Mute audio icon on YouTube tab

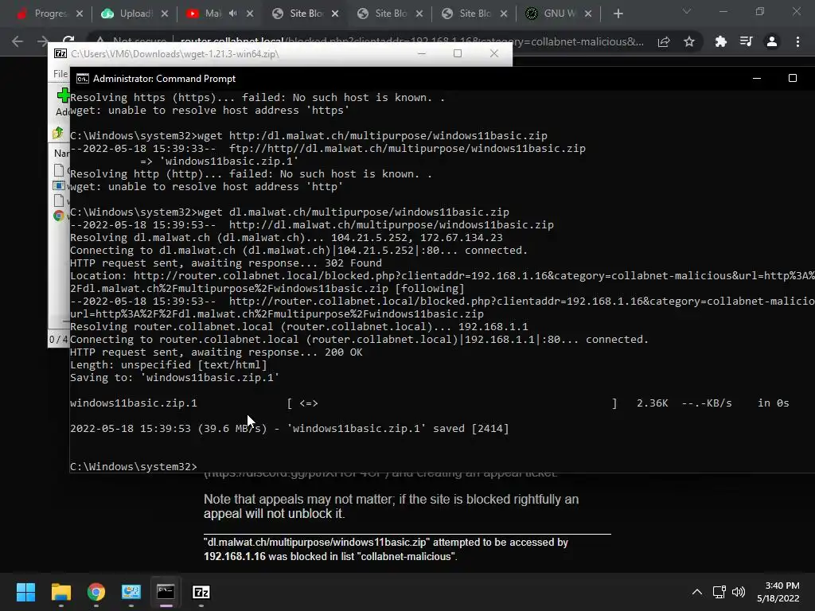[x=233, y=14]
